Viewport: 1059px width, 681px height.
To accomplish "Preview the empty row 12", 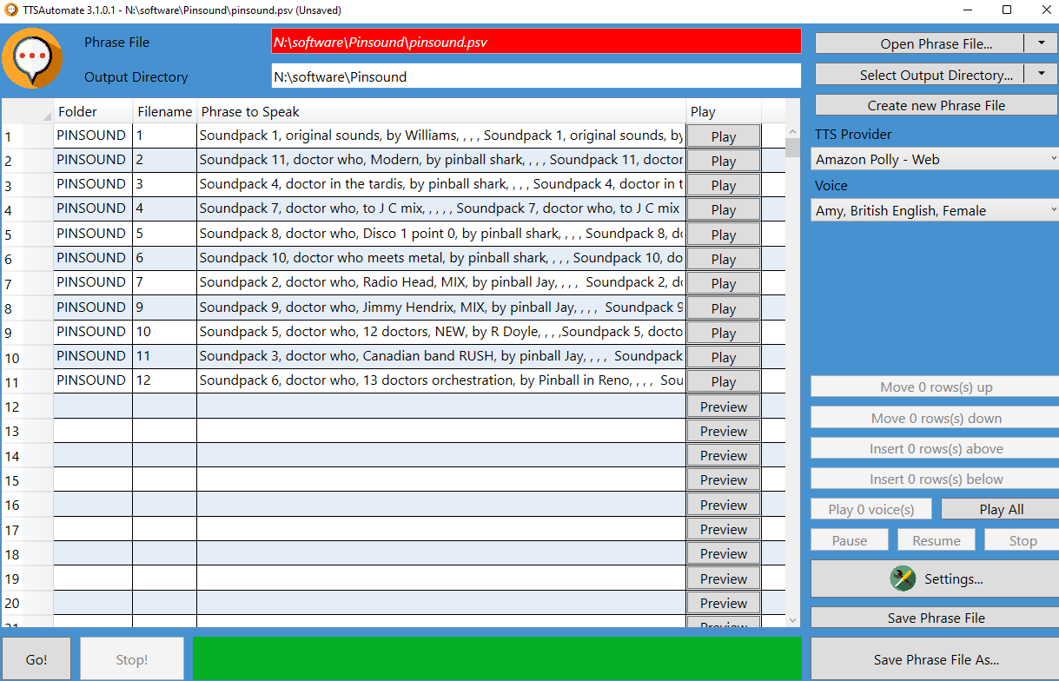I will (x=723, y=407).
